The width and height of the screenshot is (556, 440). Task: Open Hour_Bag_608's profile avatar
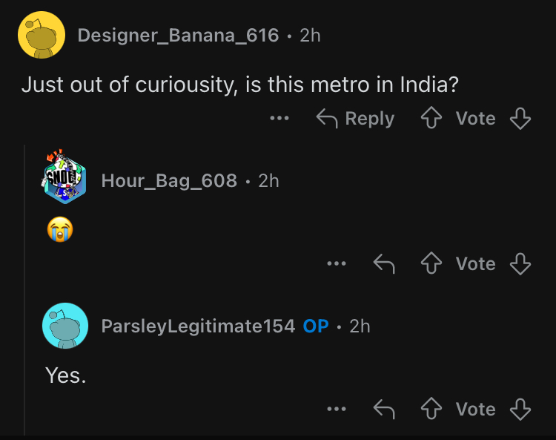pyautogui.click(x=66, y=180)
